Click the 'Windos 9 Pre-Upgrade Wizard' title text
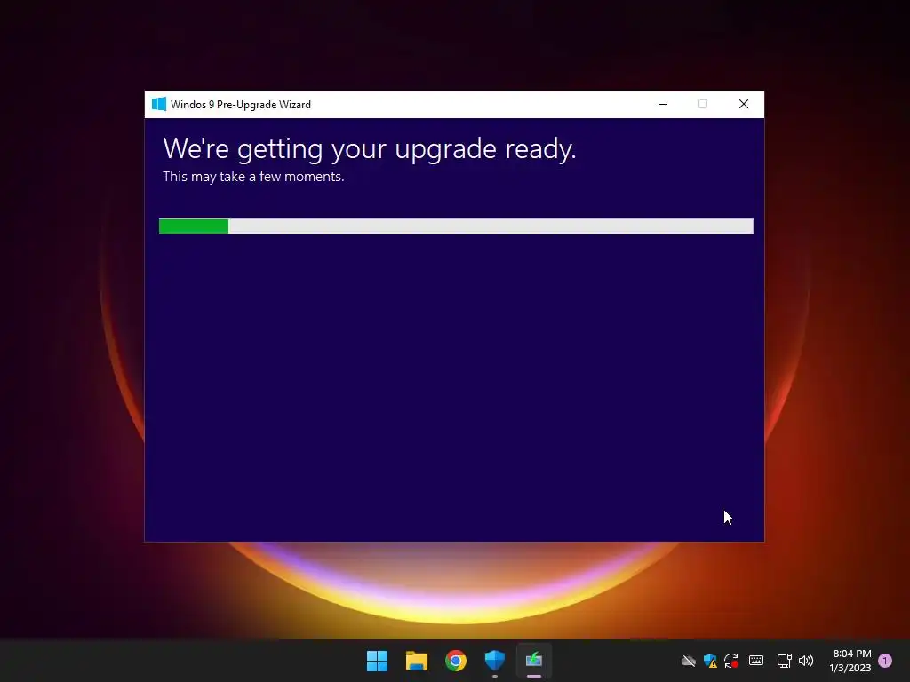Viewport: 910px width, 682px height. pyautogui.click(x=241, y=105)
